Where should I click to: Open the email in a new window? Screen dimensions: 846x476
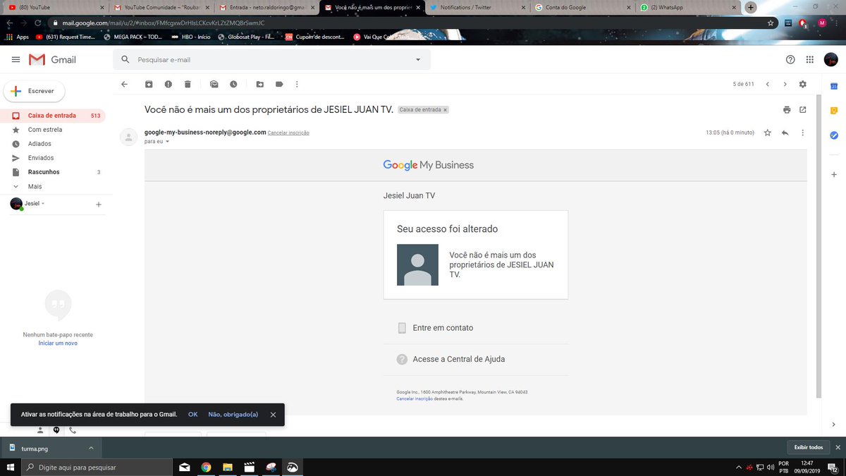click(x=803, y=110)
